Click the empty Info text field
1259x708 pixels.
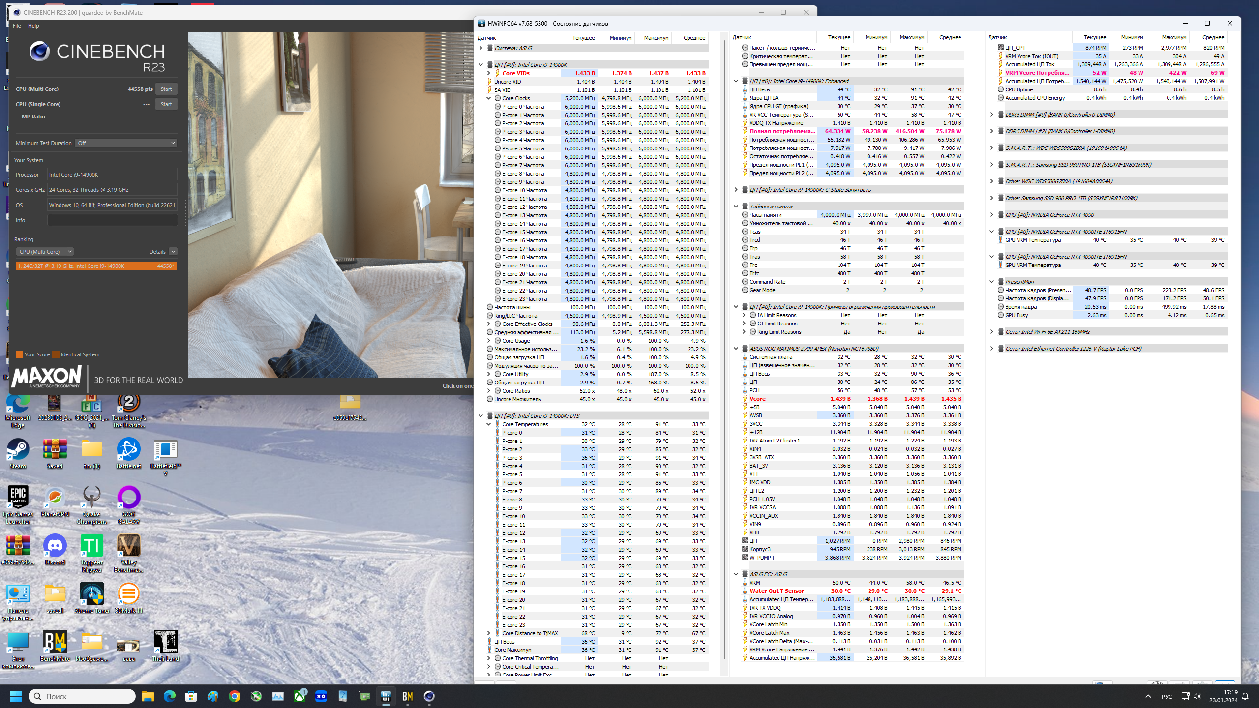112,220
